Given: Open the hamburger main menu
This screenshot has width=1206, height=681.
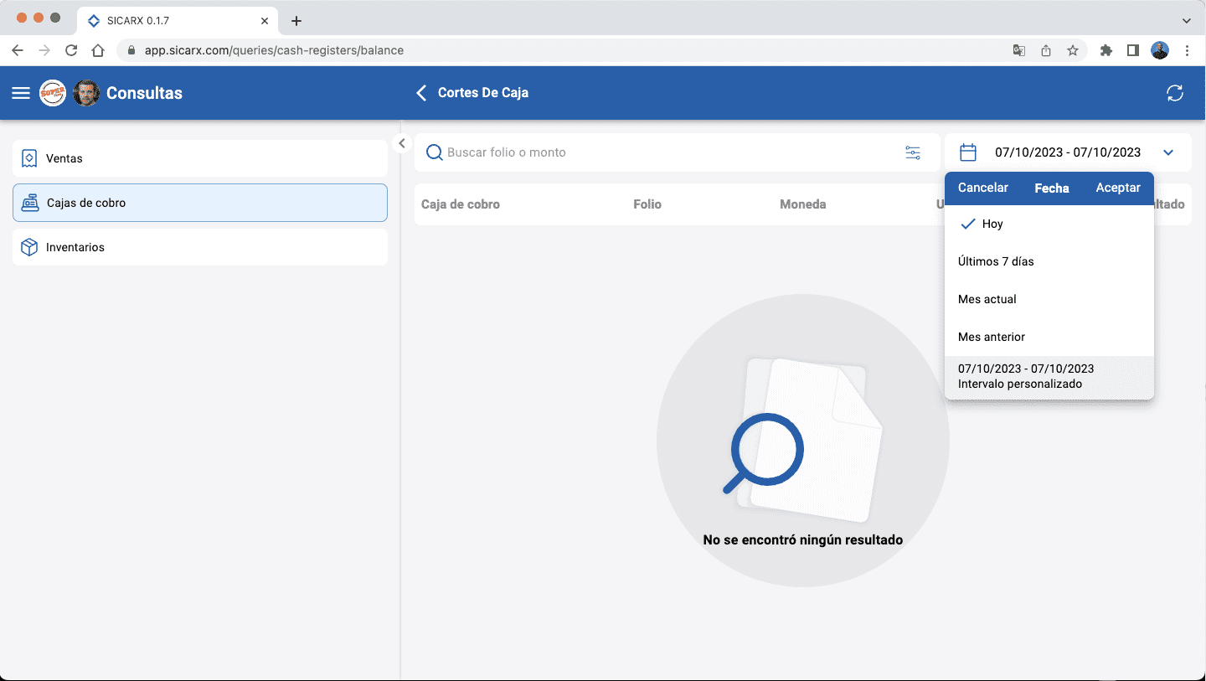Looking at the screenshot, I should click(x=21, y=93).
